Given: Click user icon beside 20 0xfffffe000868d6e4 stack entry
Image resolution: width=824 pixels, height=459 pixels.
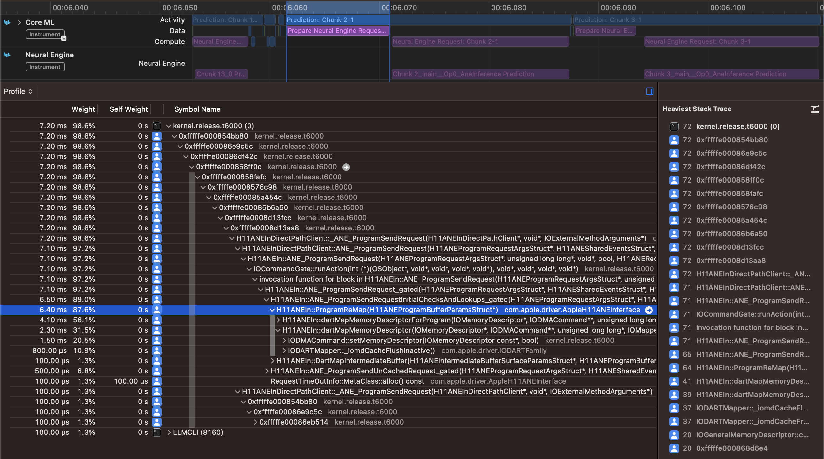Looking at the screenshot, I should (674, 448).
